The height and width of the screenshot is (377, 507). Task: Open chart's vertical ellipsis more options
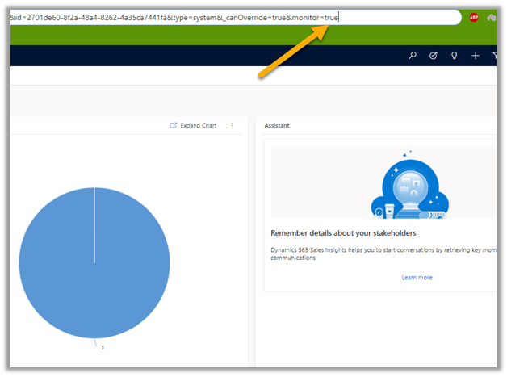232,126
